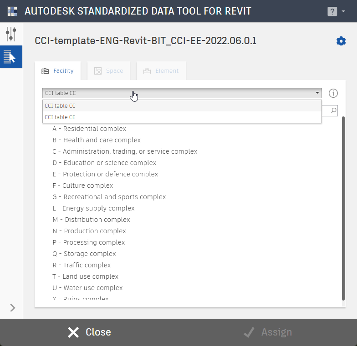This screenshot has height=346, width=357.
Task: Select B - Health and care complex
Action: [97, 140]
